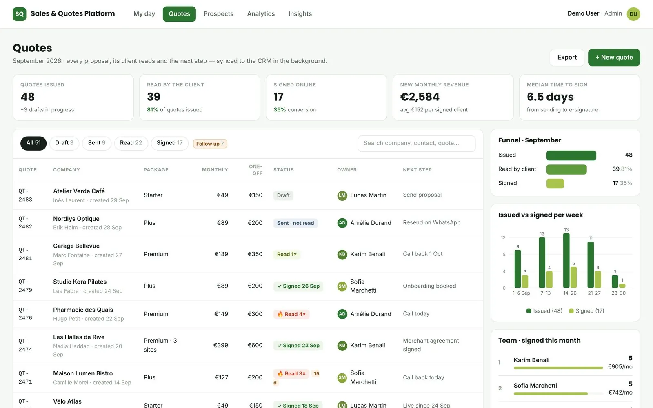Image resolution: width=653 pixels, height=408 pixels.
Task: Click the KB avatar in the Garage Bellevue row
Action: click(342, 254)
